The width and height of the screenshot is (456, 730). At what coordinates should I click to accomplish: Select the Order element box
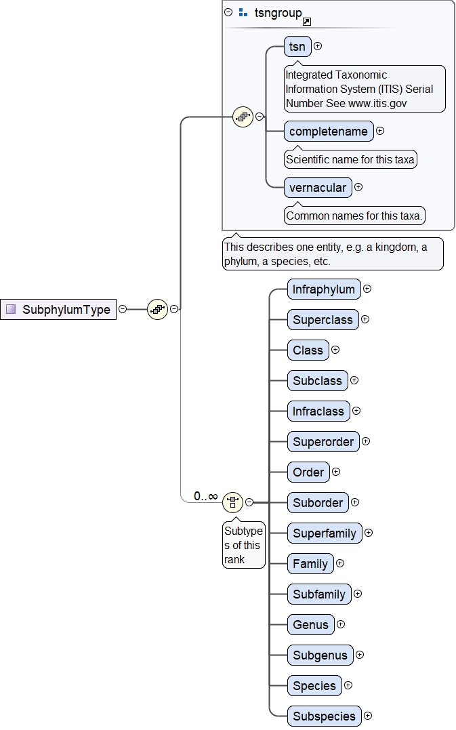(308, 472)
